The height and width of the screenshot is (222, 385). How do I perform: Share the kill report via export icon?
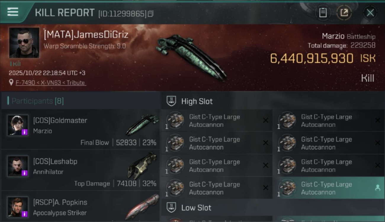click(344, 13)
